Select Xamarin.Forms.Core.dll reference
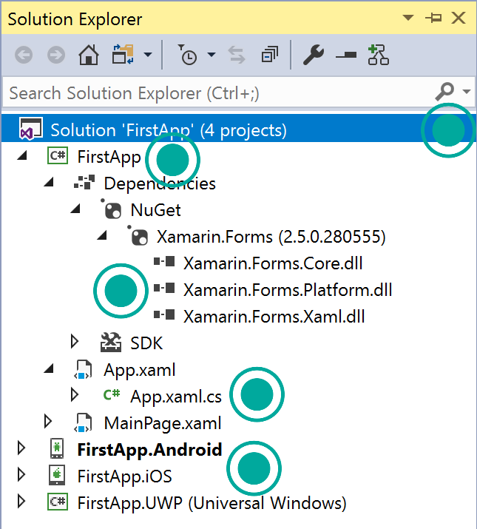 tap(273, 263)
